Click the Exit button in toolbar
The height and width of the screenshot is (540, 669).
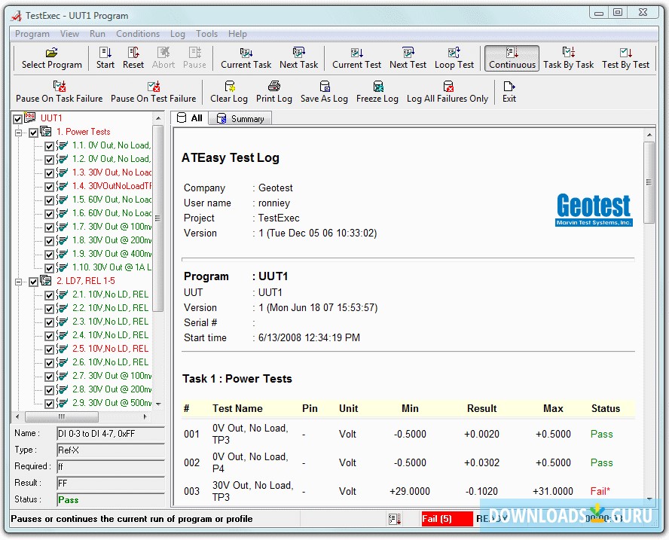(509, 91)
